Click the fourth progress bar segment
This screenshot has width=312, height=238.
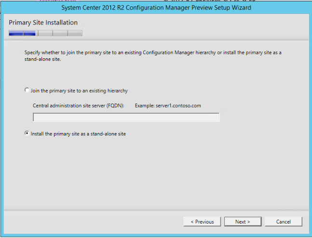60,33
